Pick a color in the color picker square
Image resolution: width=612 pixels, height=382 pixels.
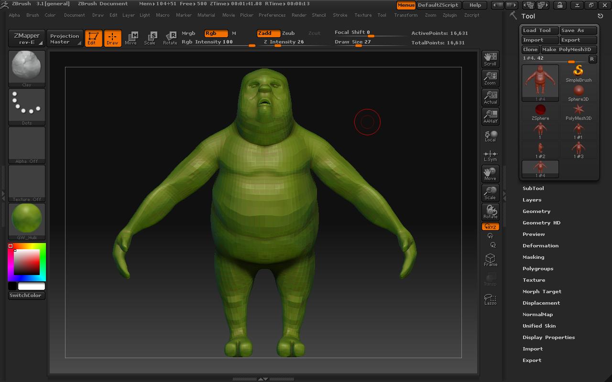click(x=26, y=262)
